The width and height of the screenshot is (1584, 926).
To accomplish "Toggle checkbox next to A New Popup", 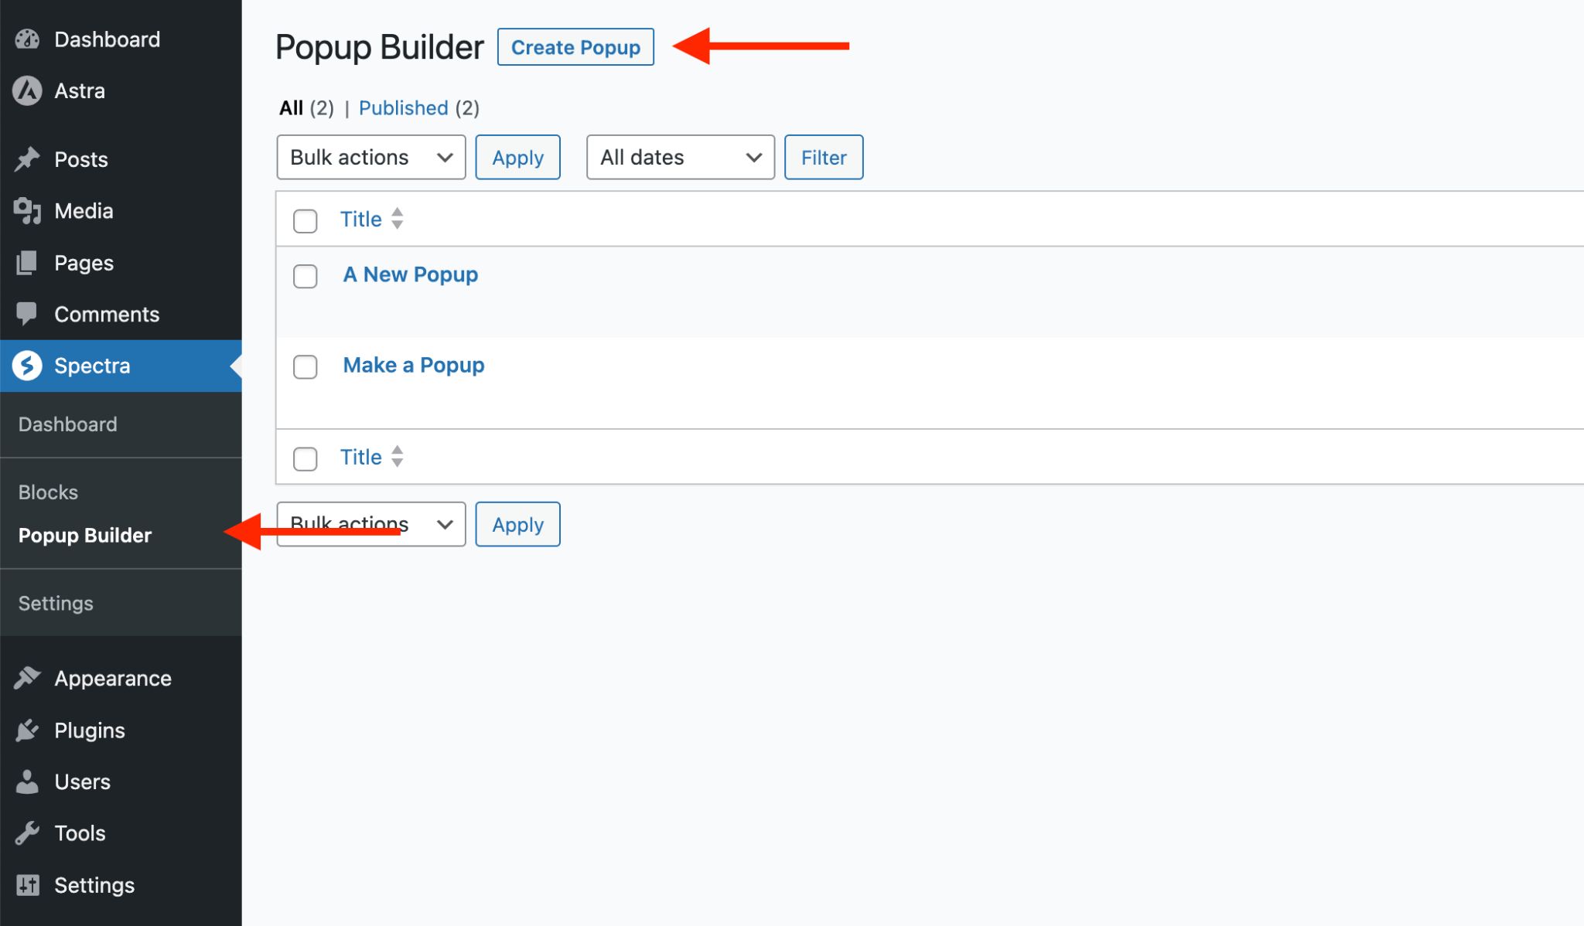I will 305,274.
